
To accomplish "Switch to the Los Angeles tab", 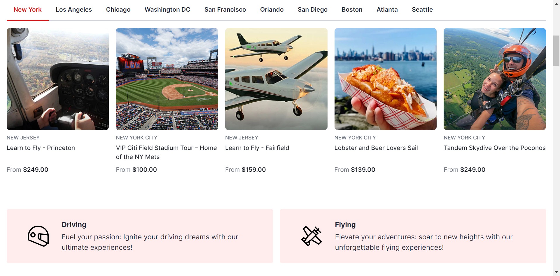I will click(x=74, y=10).
